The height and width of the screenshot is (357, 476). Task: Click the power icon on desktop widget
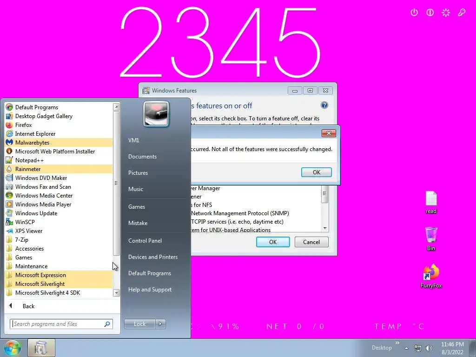[414, 13]
